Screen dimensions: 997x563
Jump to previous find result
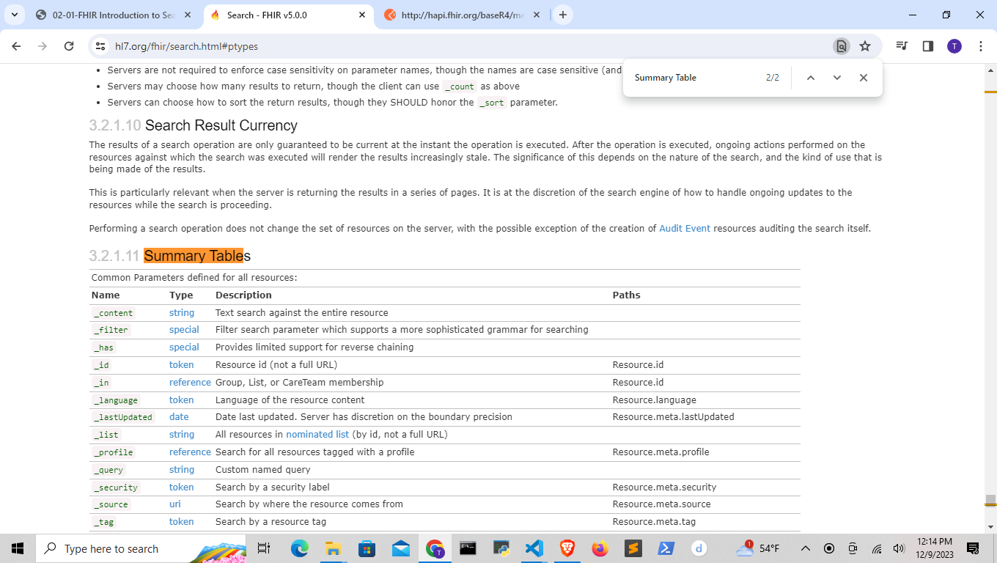pyautogui.click(x=811, y=78)
